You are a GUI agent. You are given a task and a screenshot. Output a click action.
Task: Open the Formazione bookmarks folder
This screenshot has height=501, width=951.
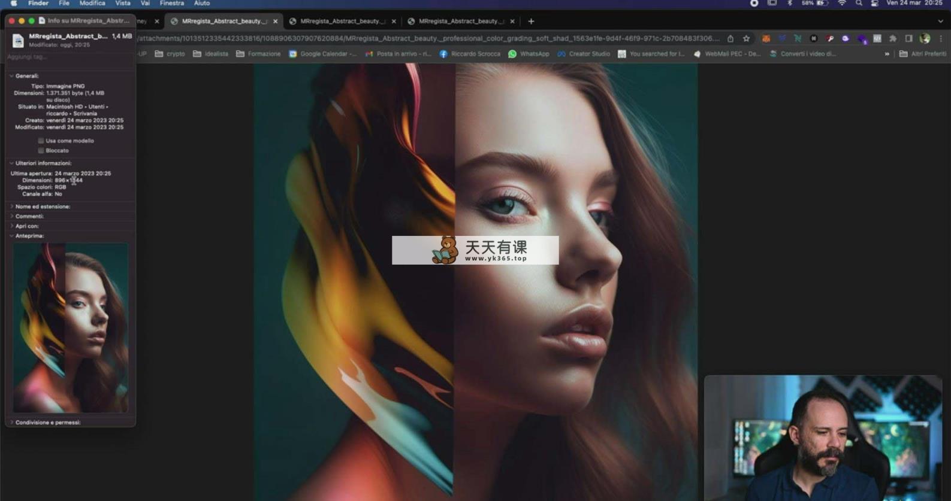click(x=258, y=54)
